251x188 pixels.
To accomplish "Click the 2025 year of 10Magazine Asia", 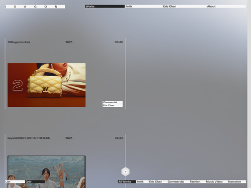I will 69,42.
